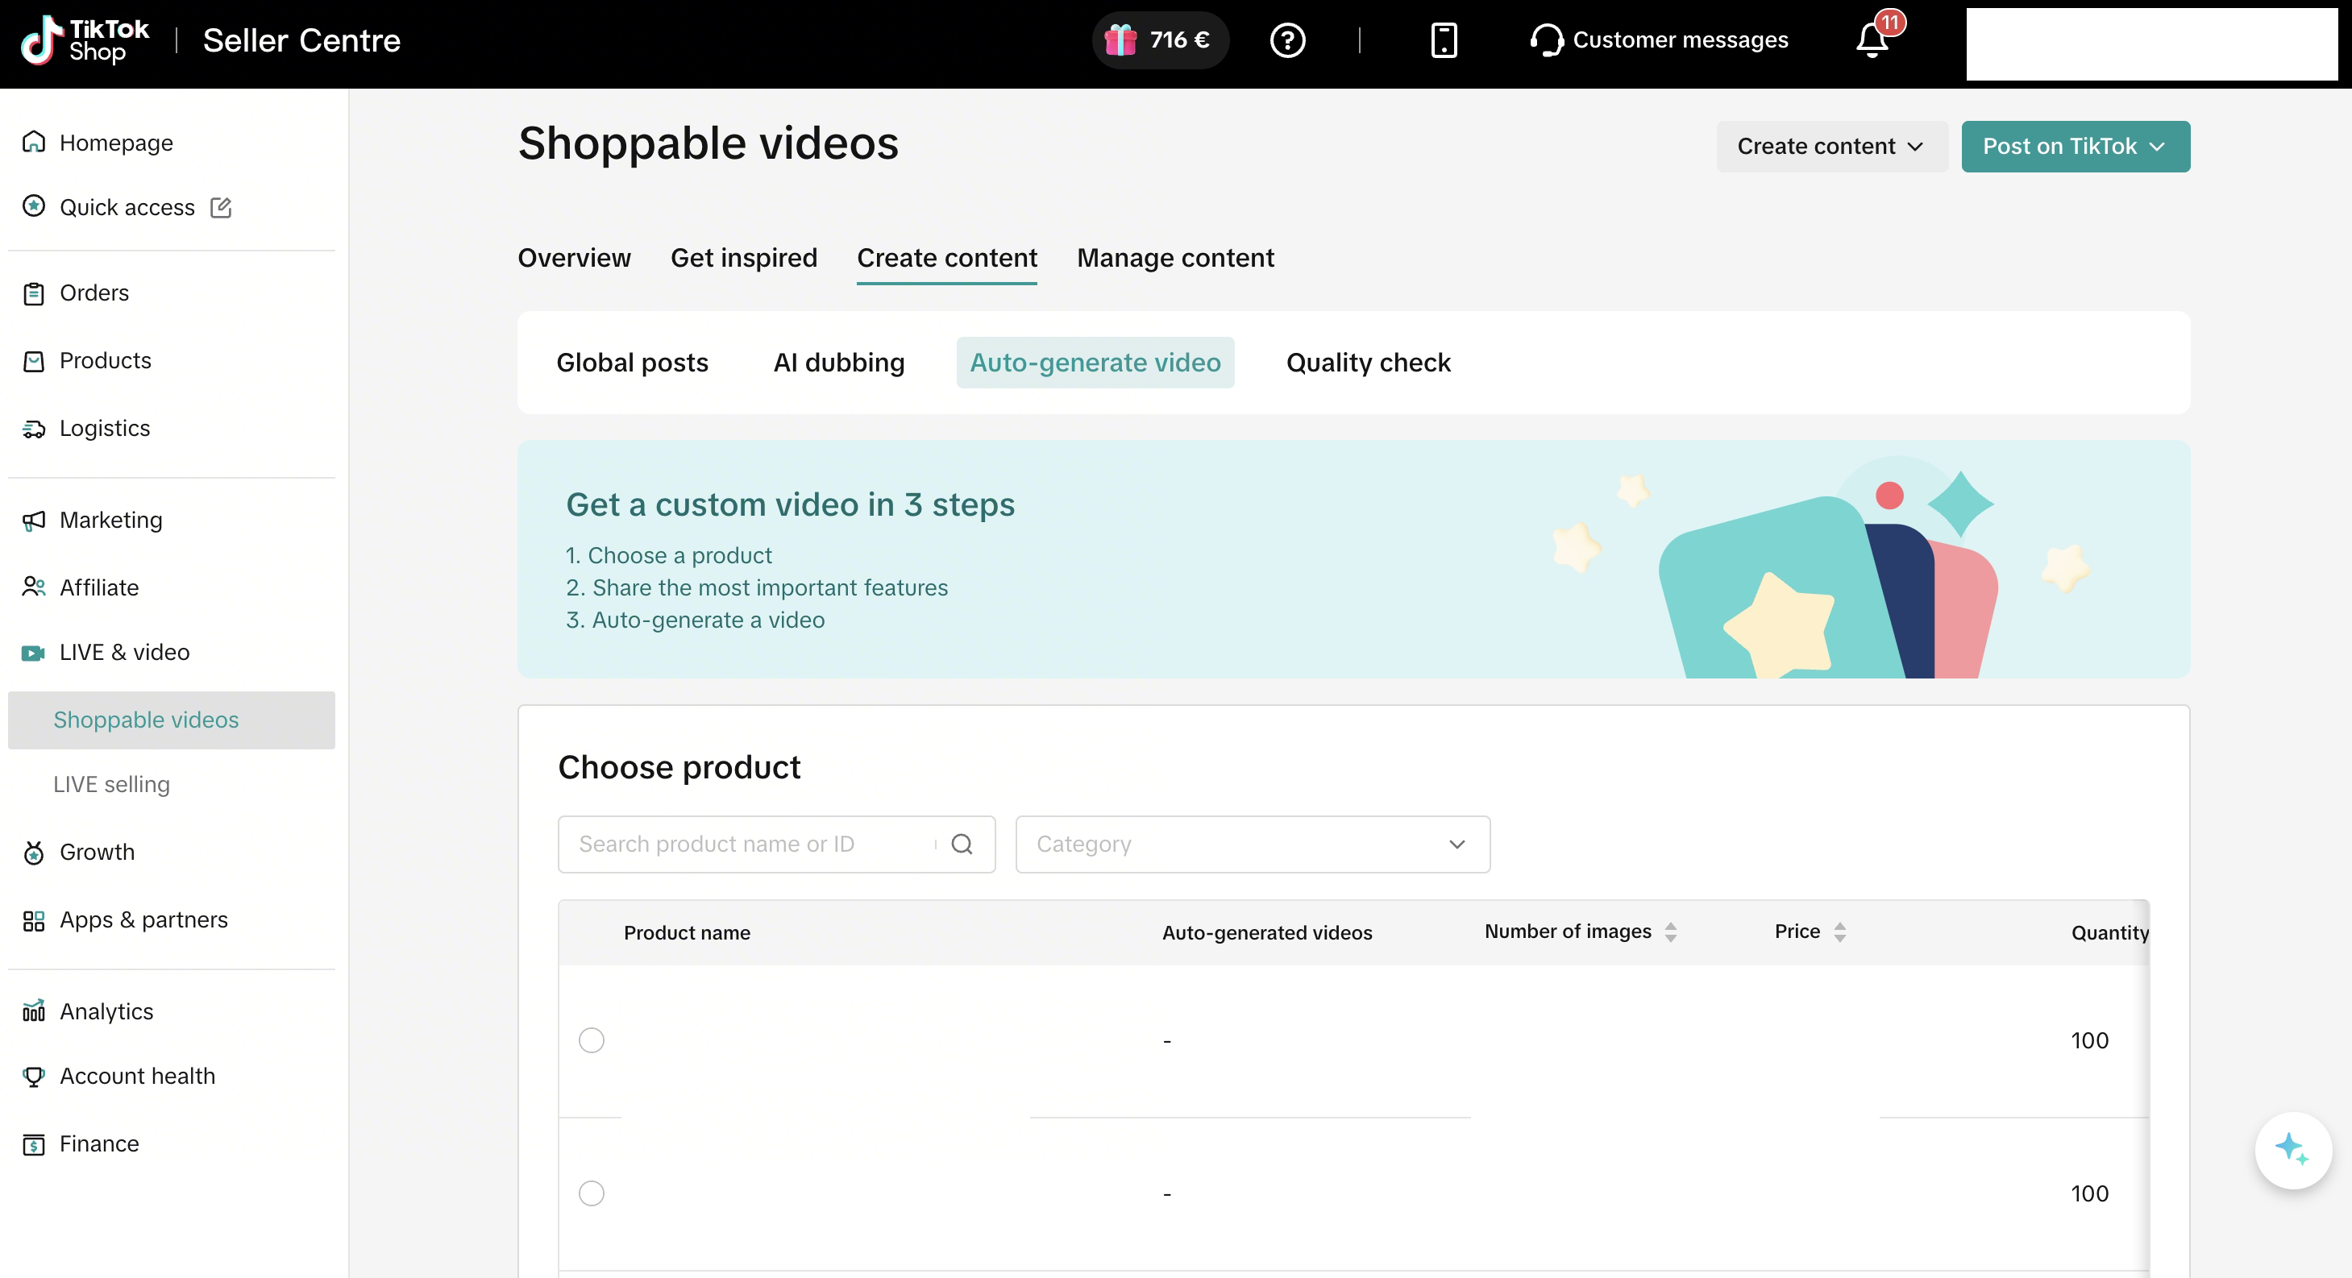
Task: Click the Orders clipboard icon
Action: pyautogui.click(x=34, y=293)
